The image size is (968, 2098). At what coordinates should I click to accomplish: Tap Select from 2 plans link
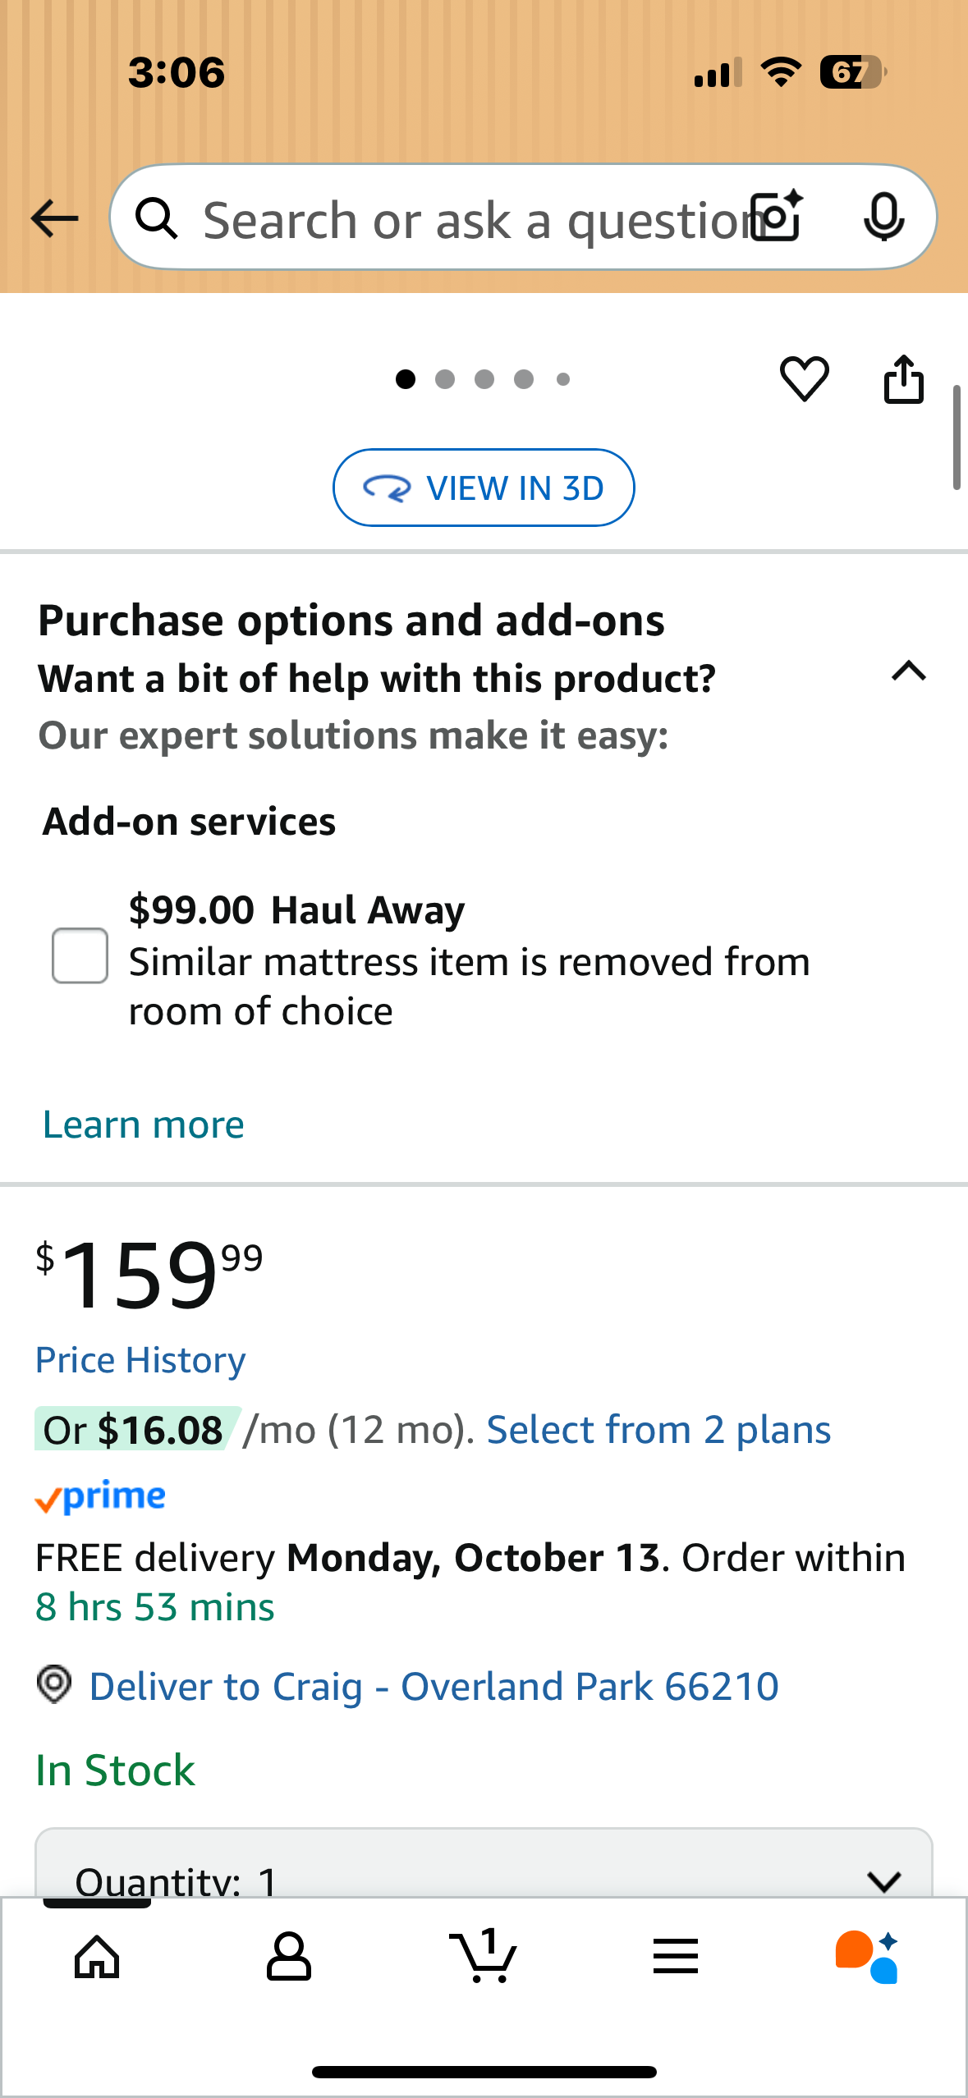point(658,1430)
